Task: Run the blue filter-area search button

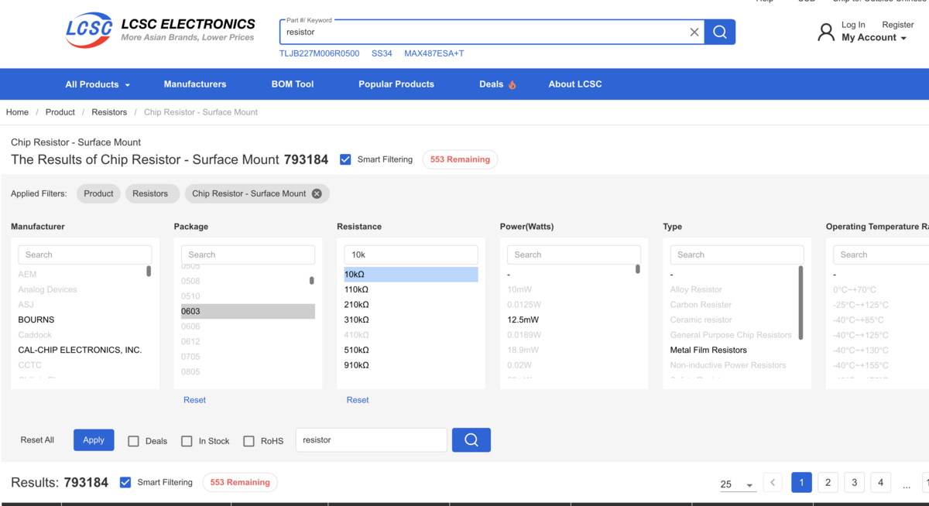Action: [x=471, y=440]
